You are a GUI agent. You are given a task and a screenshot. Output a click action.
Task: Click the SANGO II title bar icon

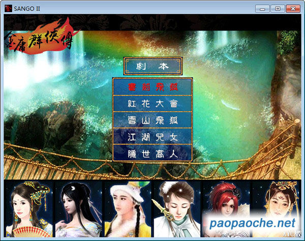tap(8, 9)
